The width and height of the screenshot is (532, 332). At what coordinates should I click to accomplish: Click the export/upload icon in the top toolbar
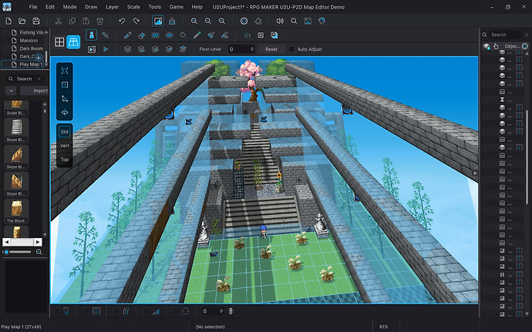[172, 21]
